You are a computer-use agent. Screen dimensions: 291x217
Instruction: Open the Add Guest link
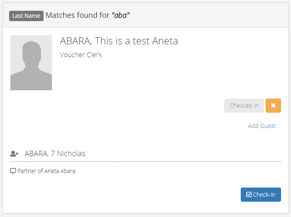click(262, 126)
